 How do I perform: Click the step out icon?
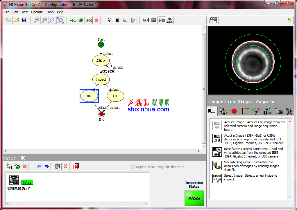133,20
